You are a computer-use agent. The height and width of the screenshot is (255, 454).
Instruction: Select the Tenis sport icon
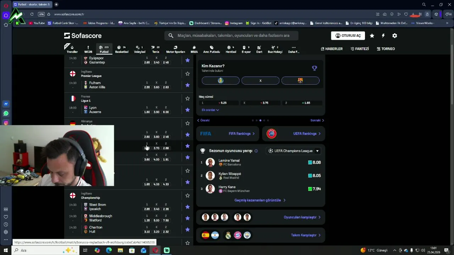coord(156,49)
